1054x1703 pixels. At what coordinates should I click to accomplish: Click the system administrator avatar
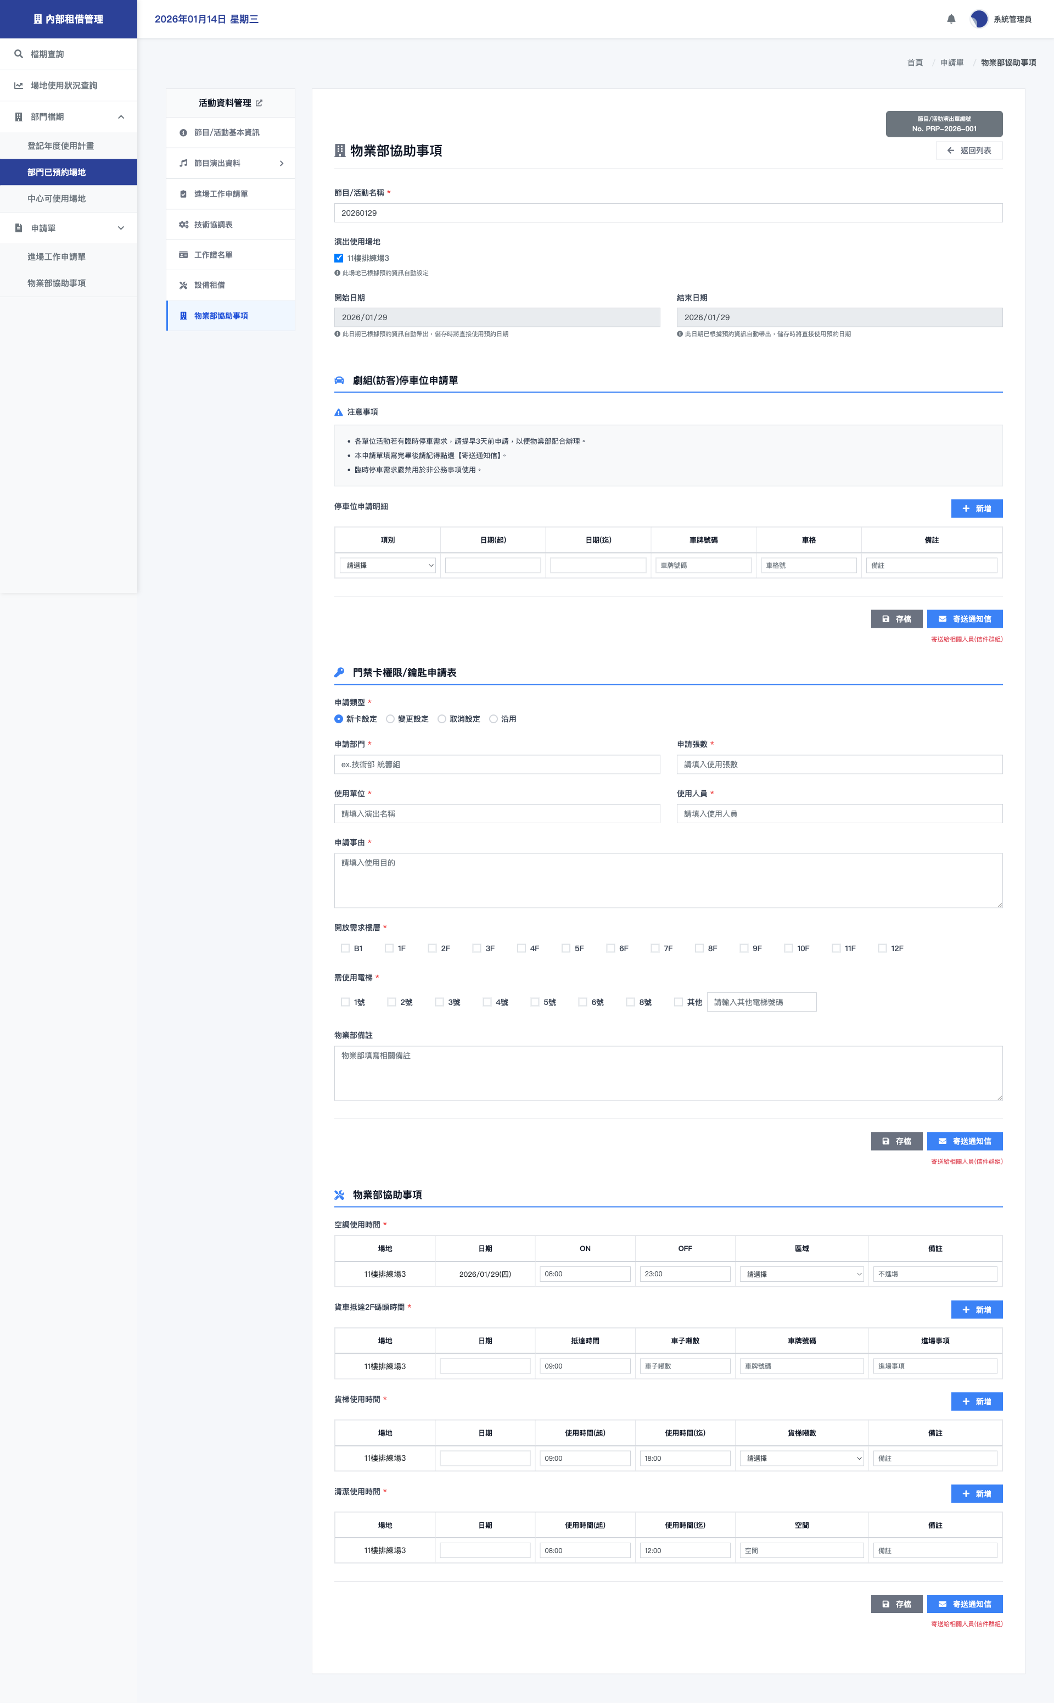point(979,19)
